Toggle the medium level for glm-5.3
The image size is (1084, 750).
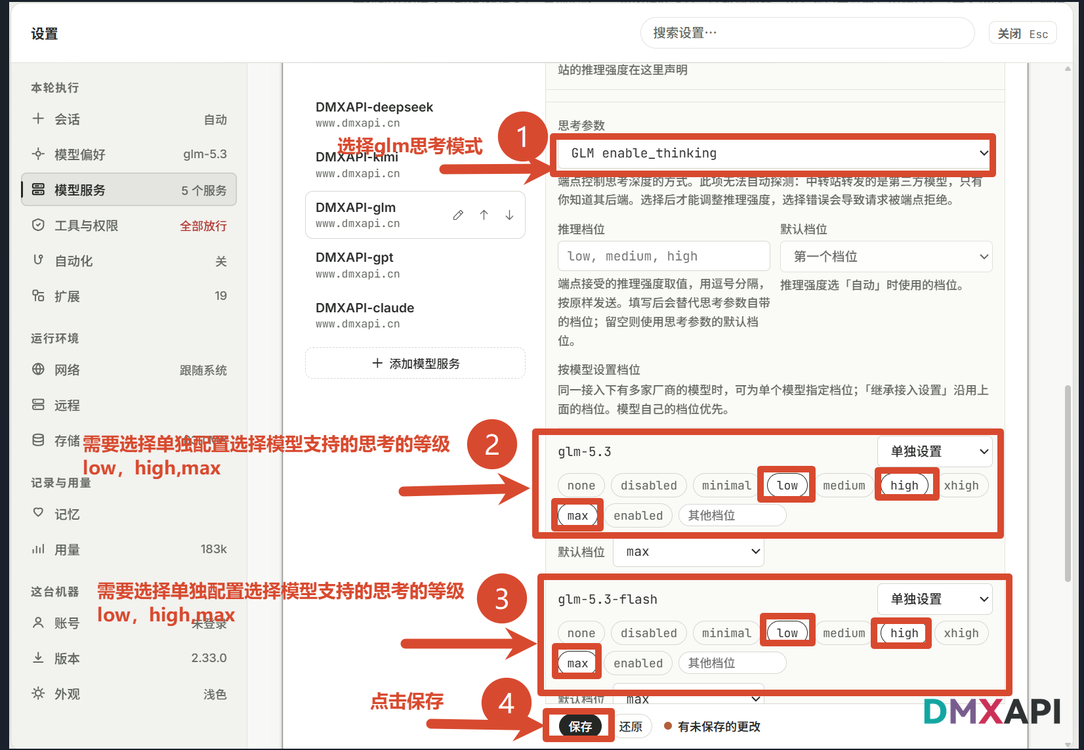844,486
